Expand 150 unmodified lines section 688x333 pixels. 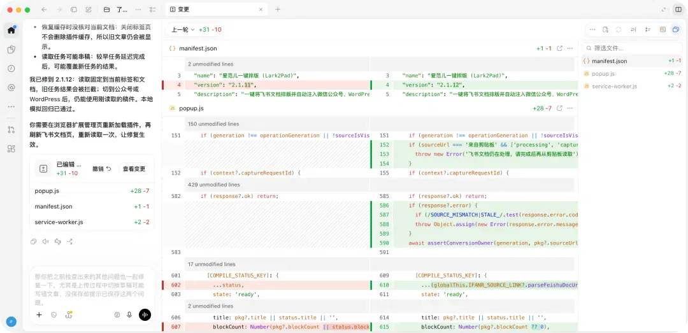click(213, 124)
